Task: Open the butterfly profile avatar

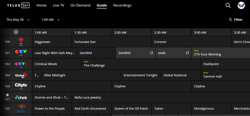Action: (241, 5)
